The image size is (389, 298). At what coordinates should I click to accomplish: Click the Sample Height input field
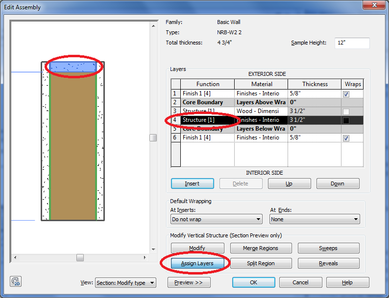click(x=352, y=43)
